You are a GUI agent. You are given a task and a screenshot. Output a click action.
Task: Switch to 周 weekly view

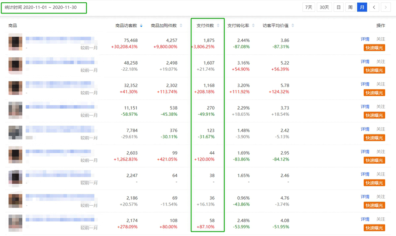350,7
